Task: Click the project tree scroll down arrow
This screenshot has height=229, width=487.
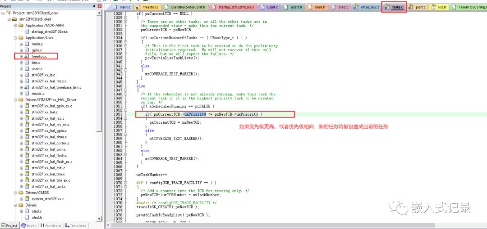Action: [x=99, y=219]
